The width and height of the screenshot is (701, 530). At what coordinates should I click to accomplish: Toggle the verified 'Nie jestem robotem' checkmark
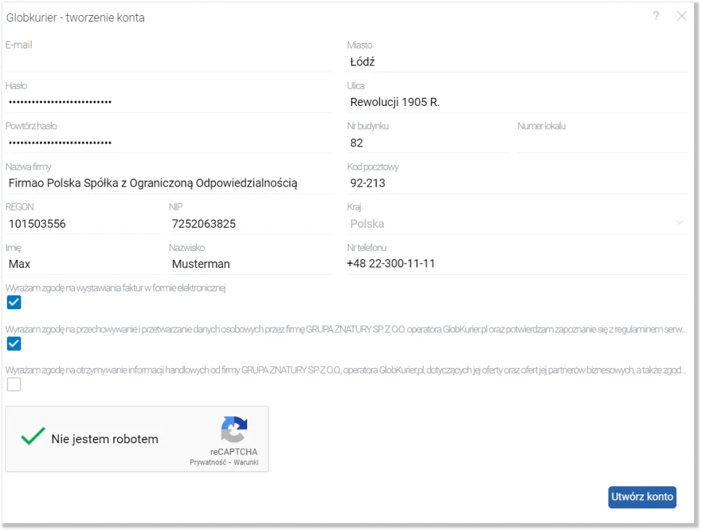tap(33, 436)
